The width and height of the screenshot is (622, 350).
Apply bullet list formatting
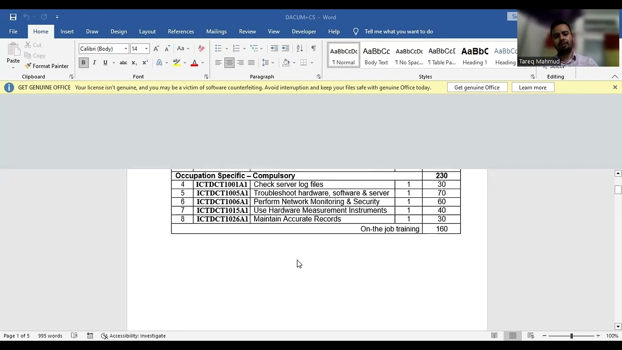tap(218, 49)
